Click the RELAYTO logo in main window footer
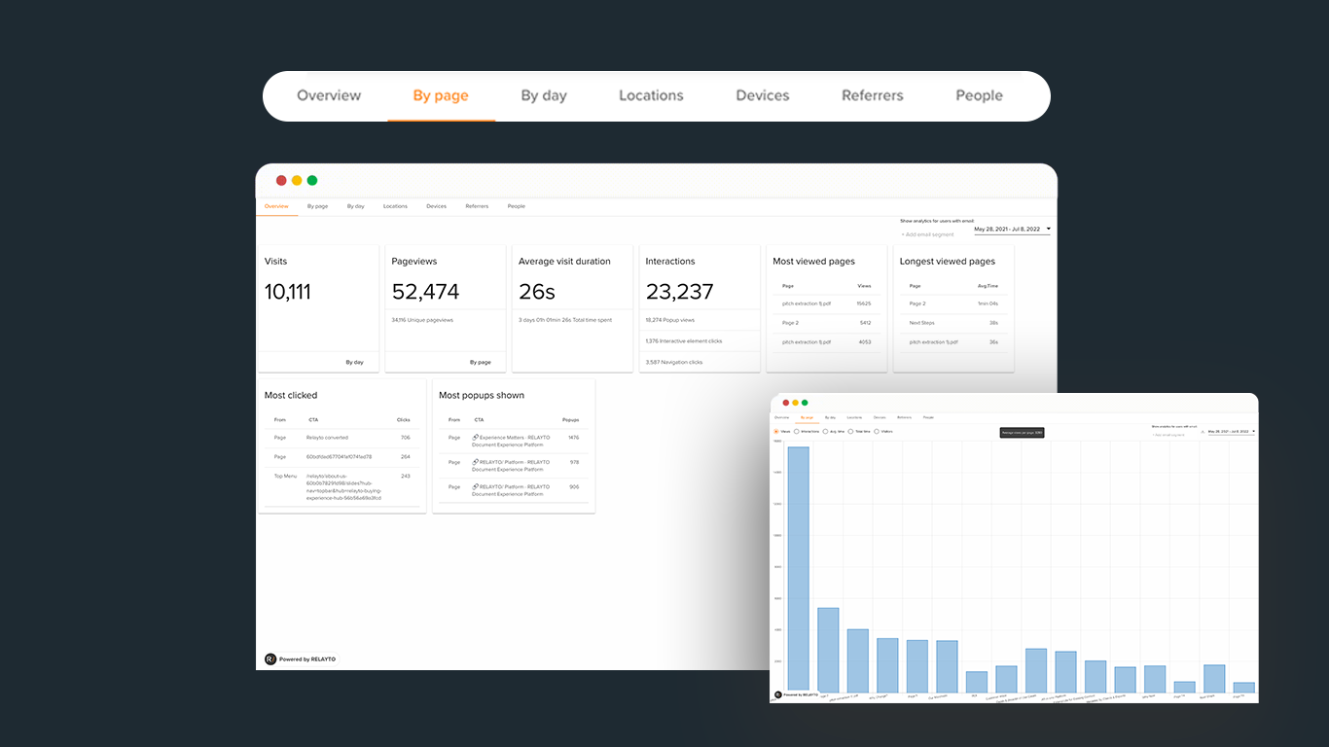 click(270, 658)
